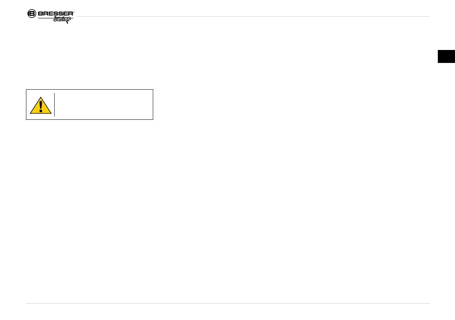
Task: Click the registered trademark symbol after BRESSER
Action: (74, 12)
